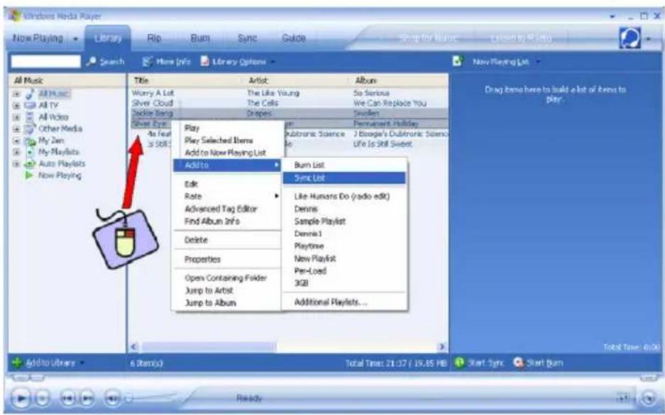This screenshot has height=415, width=665.
Task: Select All TV in the tree
Action: coord(48,105)
